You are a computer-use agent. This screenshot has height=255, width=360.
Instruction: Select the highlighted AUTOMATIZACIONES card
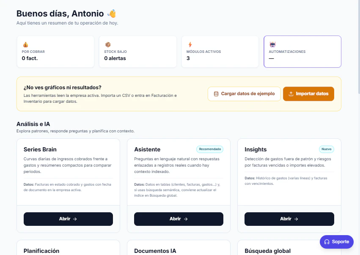302,52
